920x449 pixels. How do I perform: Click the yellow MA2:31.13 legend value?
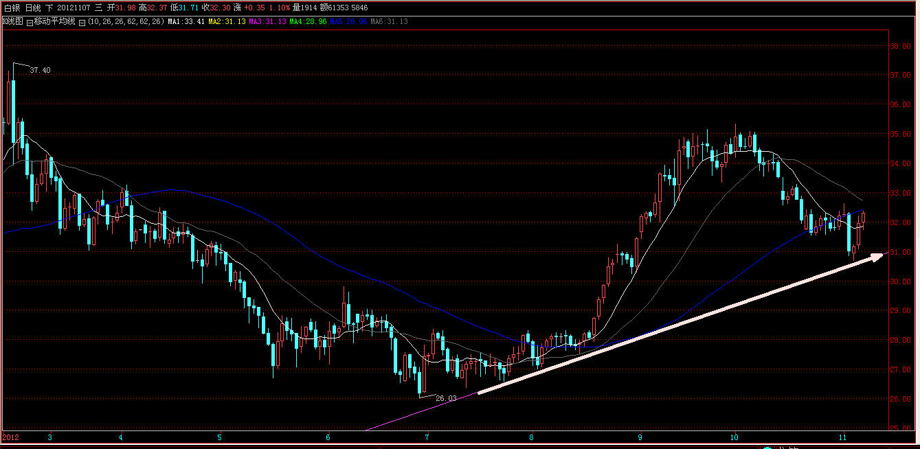pos(227,22)
